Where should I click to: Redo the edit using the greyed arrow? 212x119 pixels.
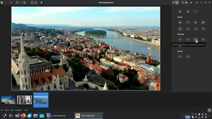[x=203, y=12]
